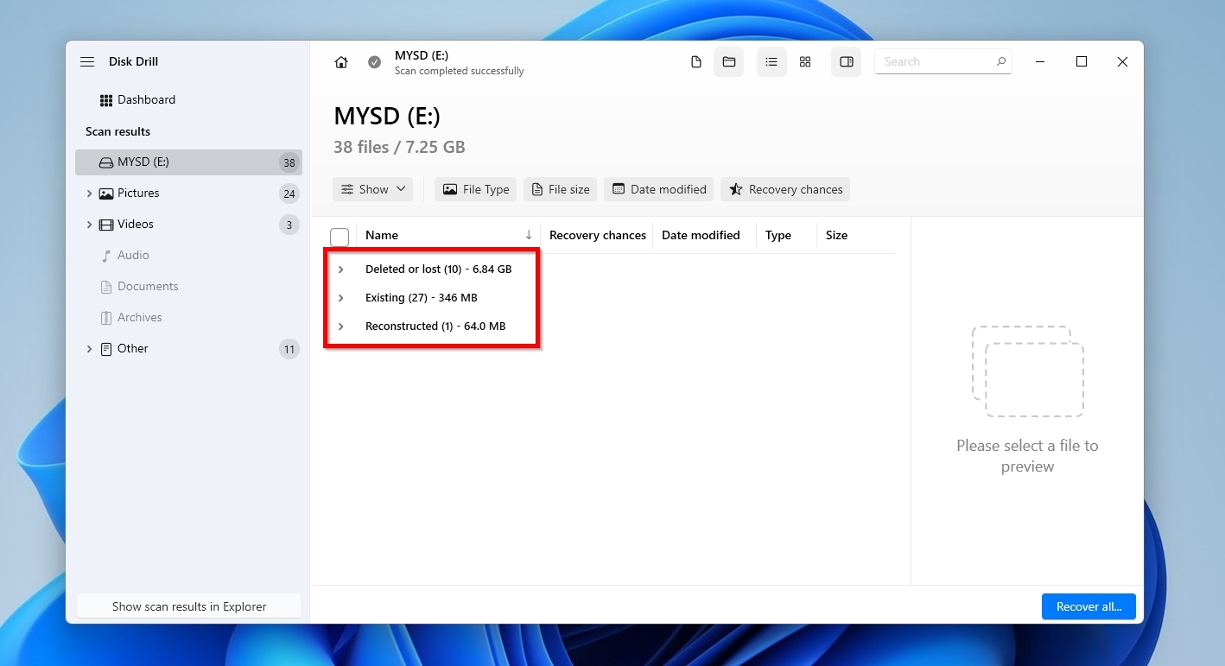Expand the Deleted or lost group

(341, 270)
